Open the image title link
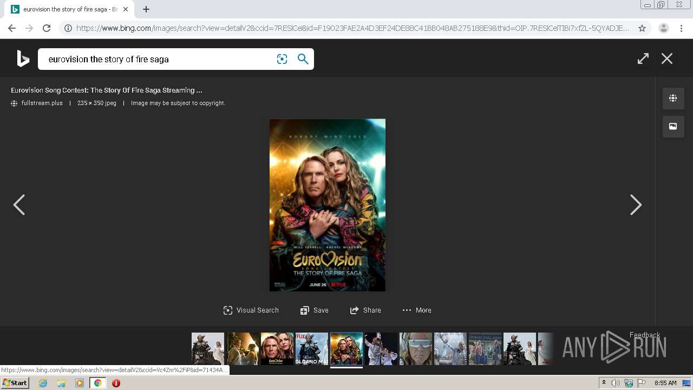 [107, 90]
